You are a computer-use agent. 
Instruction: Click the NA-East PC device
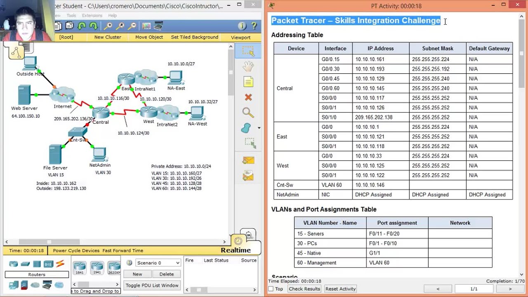(176, 77)
